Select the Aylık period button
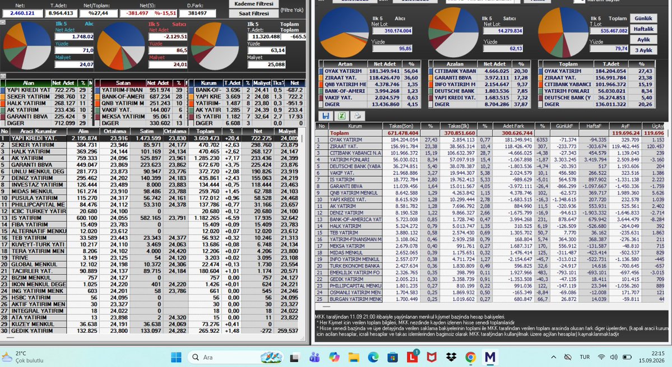The height and width of the screenshot is (367, 672). 643,40
